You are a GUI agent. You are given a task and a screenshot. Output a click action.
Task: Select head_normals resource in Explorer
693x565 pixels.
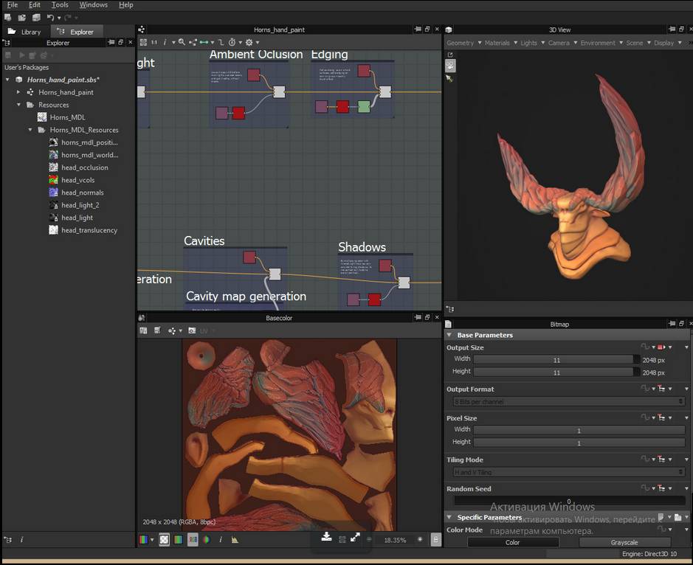click(82, 193)
